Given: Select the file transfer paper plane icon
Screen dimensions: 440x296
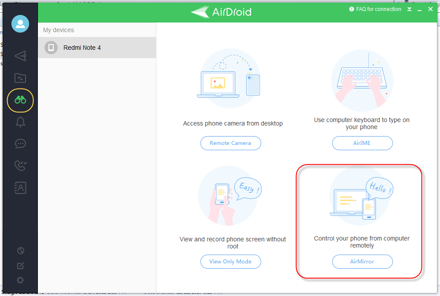Looking at the screenshot, I should point(20,56).
